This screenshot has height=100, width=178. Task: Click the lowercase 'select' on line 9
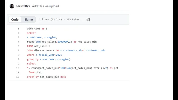31,64
